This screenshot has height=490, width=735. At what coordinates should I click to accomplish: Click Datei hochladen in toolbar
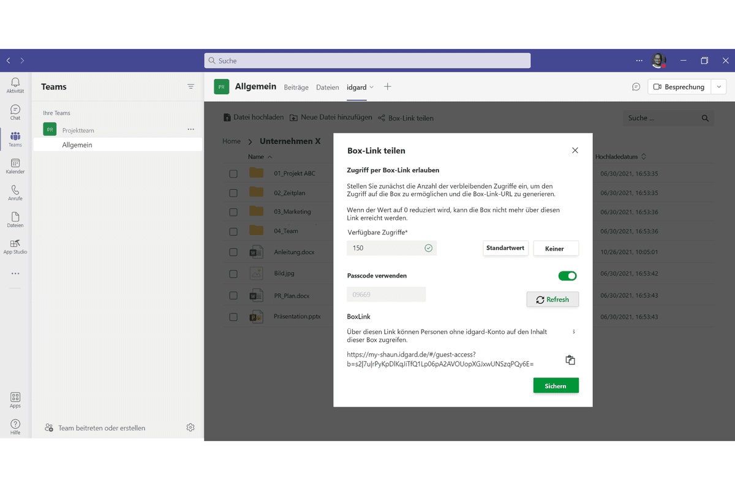tap(254, 118)
